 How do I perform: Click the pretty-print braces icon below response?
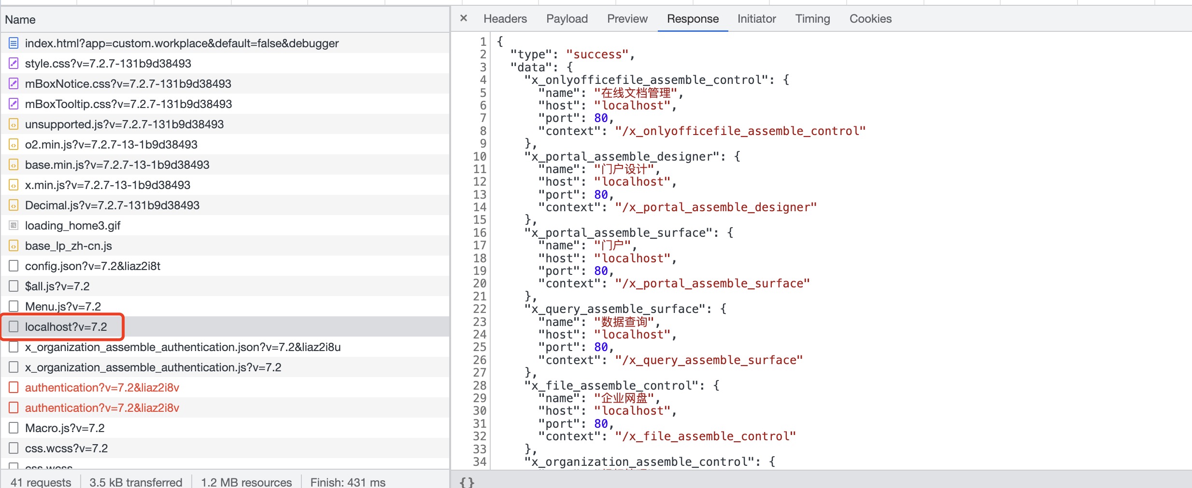click(467, 482)
